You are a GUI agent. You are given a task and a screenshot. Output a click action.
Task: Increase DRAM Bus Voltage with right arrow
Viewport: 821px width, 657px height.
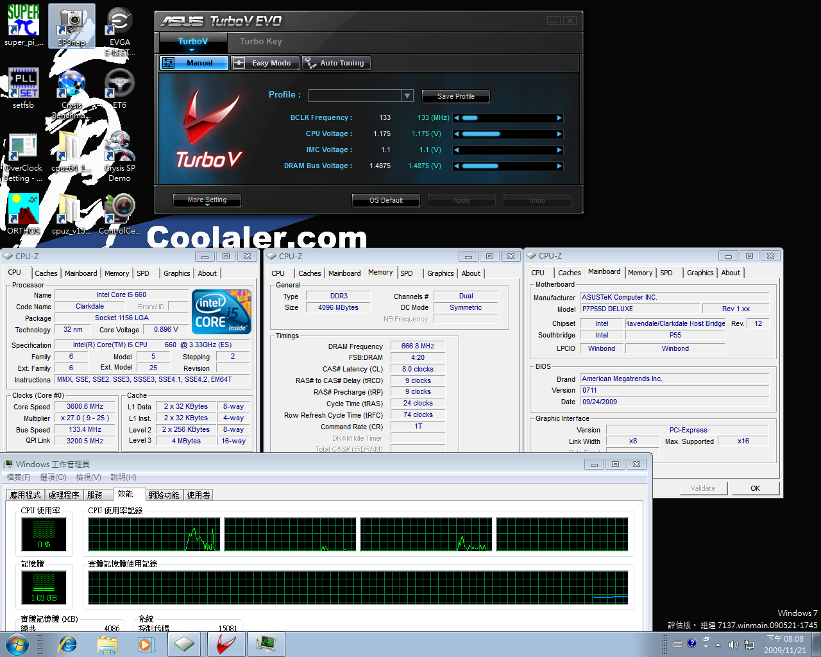pyautogui.click(x=559, y=166)
